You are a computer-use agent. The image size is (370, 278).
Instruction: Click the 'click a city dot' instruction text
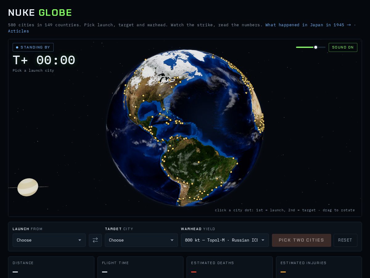[x=285, y=210]
